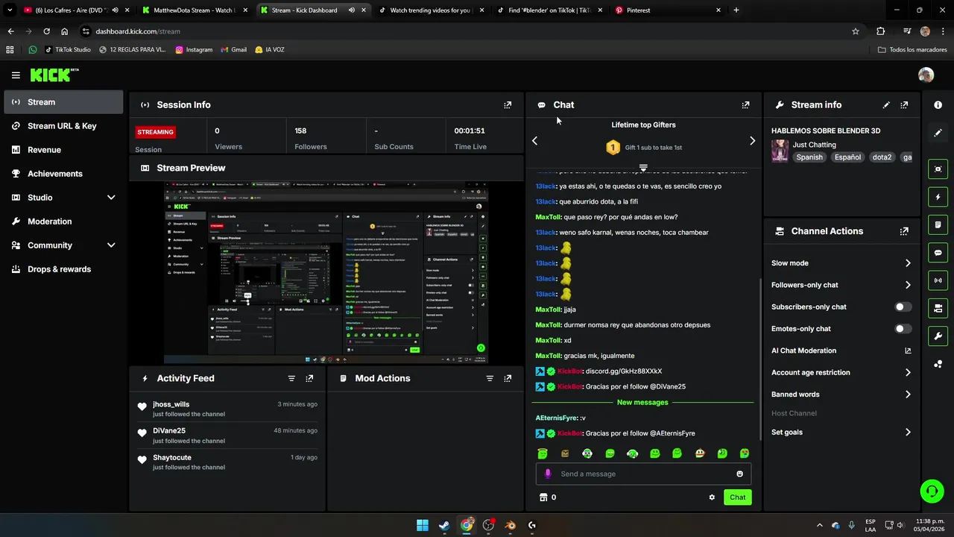
Task: Click the New messages divider label
Action: pos(642,403)
